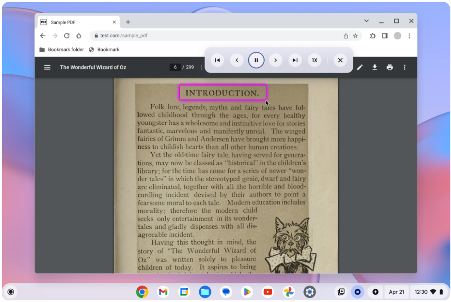Launch Settings from the shelf

(x=309, y=292)
